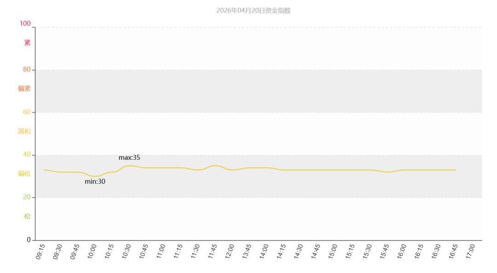The width and height of the screenshot is (497, 273).
Task: Click the min:30 label below the line
Action: click(x=95, y=181)
